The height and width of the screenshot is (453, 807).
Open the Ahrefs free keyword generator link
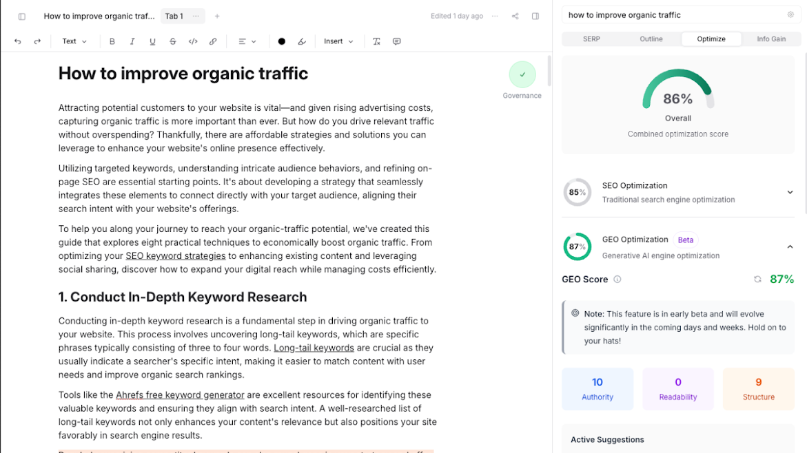[x=180, y=395]
